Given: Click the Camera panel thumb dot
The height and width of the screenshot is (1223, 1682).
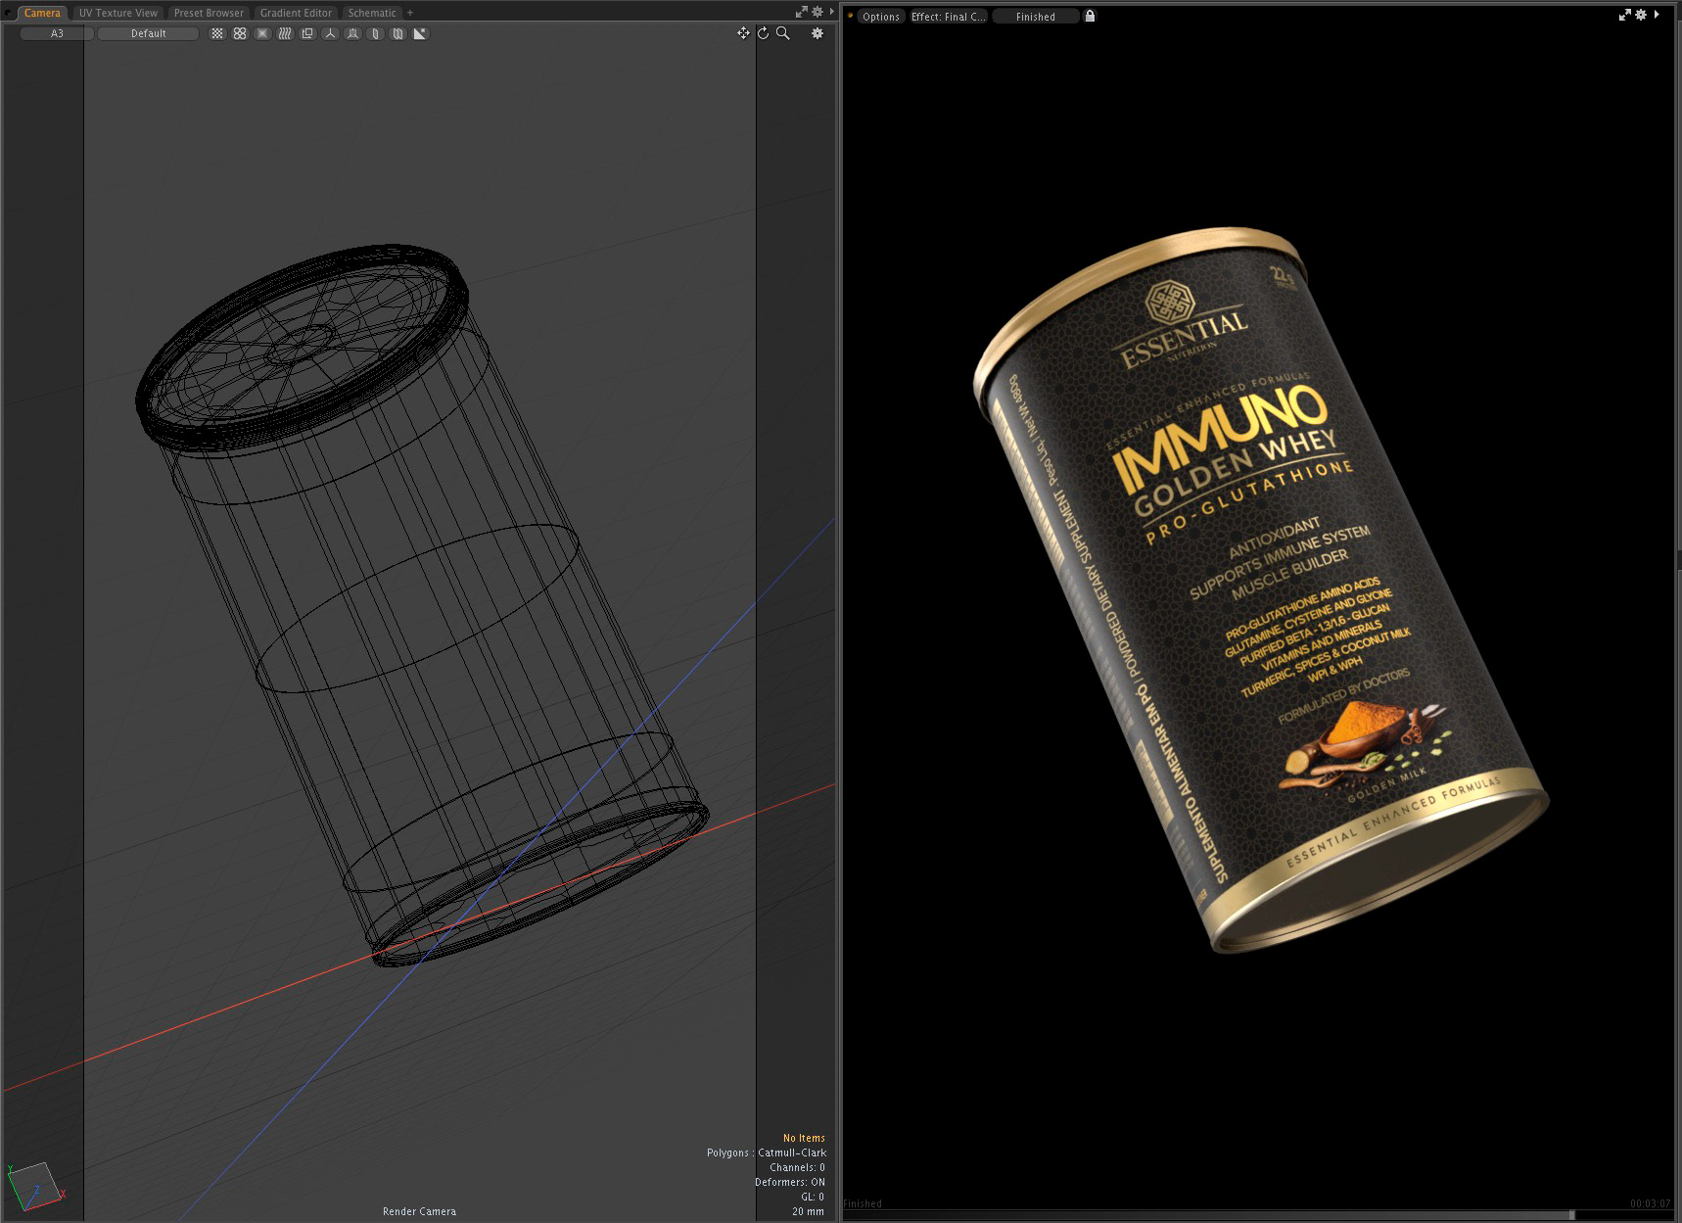Looking at the screenshot, I should point(9,13).
